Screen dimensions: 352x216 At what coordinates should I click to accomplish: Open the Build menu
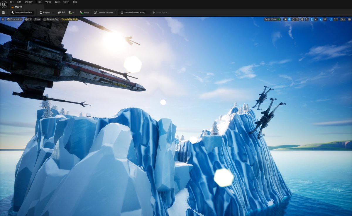pos(57,2)
